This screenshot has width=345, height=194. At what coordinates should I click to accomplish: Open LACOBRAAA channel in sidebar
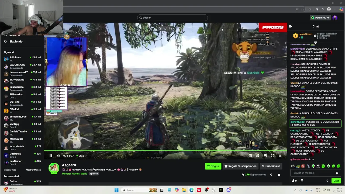point(22,66)
